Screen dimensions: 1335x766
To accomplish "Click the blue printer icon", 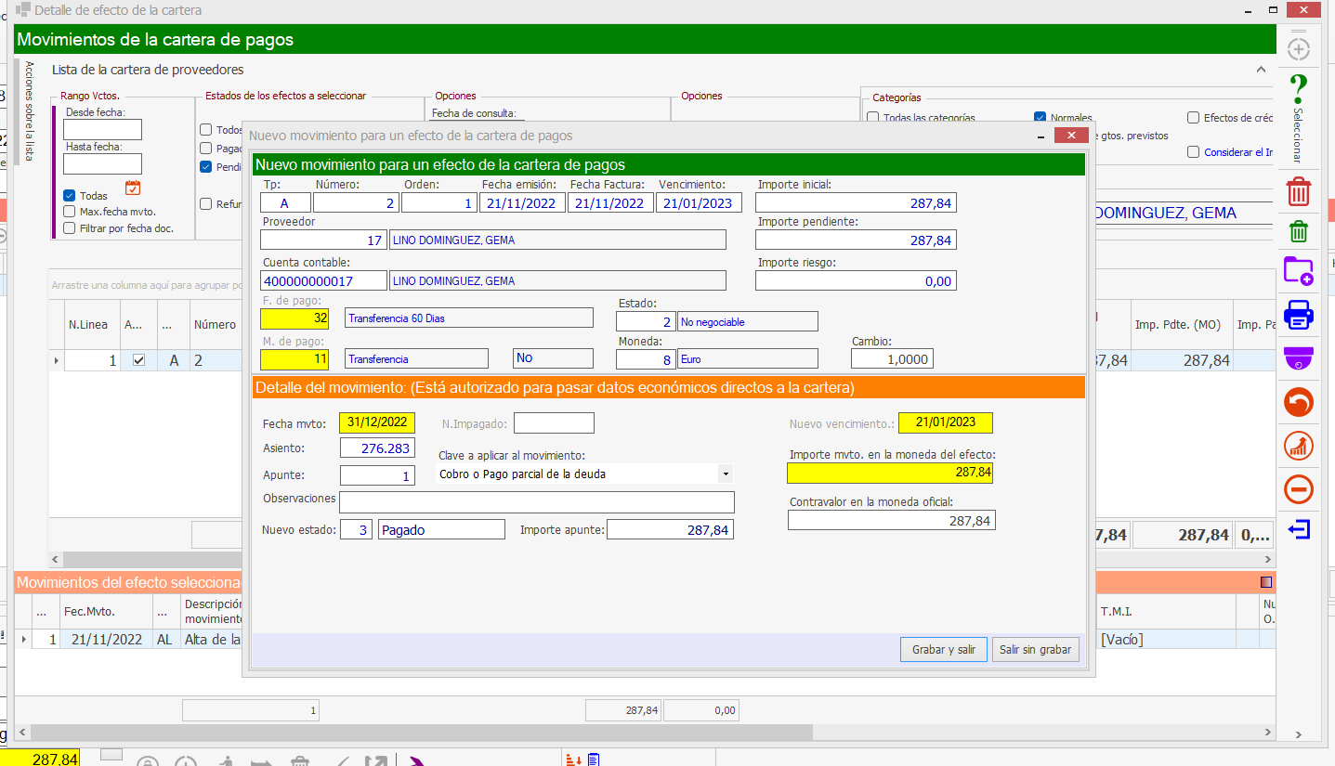I will (x=1298, y=315).
